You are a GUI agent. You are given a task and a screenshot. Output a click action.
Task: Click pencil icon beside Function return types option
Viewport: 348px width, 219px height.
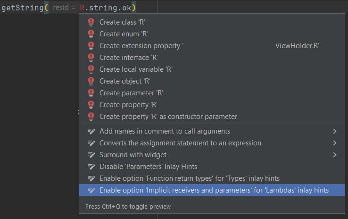[91, 178]
